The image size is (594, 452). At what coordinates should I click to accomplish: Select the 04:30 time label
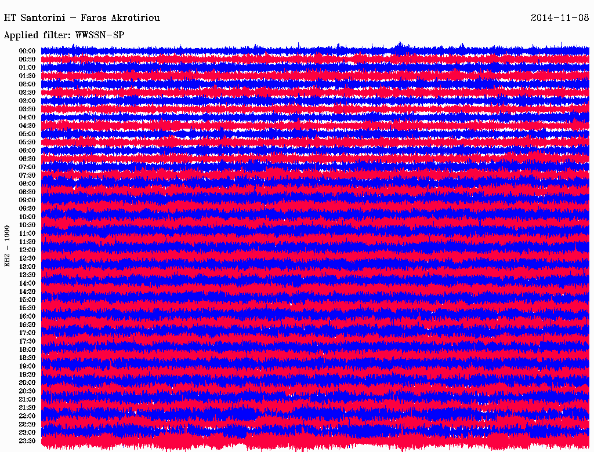tap(27, 126)
